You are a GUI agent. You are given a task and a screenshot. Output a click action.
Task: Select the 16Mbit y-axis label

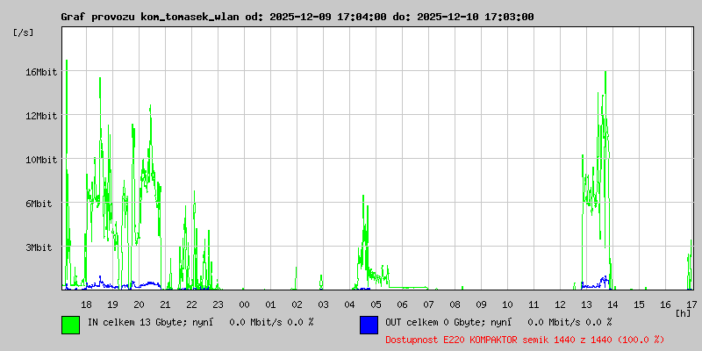click(x=40, y=72)
